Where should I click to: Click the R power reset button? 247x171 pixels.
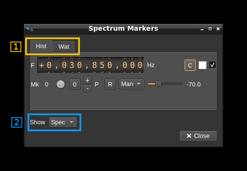pos(110,84)
